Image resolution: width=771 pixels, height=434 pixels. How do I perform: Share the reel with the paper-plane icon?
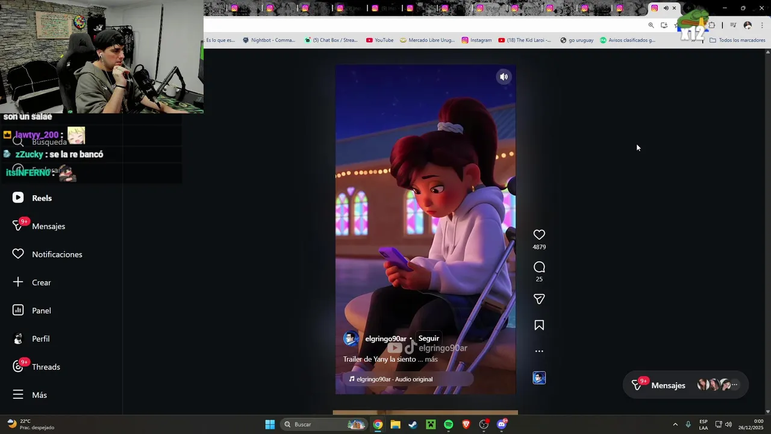[x=539, y=299]
